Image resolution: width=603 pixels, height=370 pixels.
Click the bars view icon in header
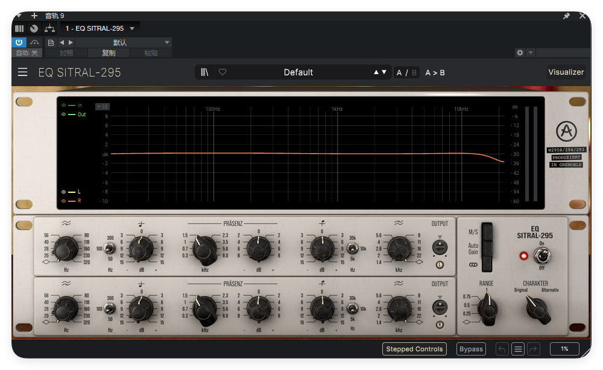coord(19,28)
